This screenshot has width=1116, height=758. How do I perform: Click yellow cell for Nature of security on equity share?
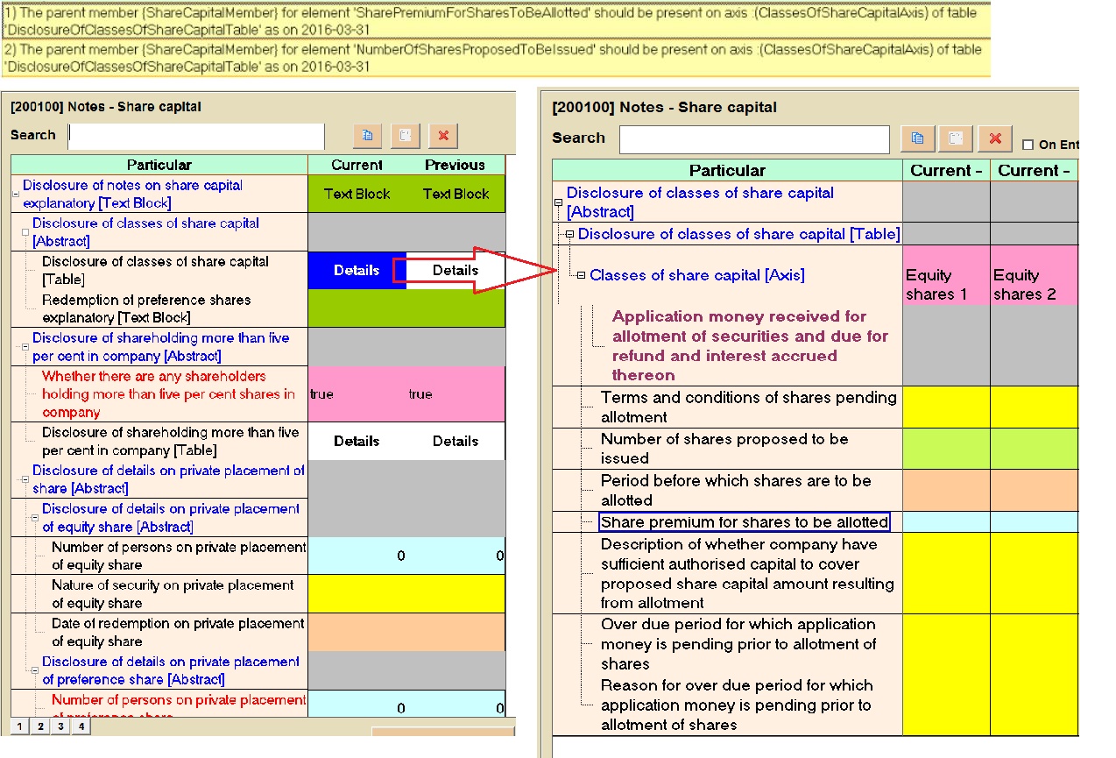tap(406, 593)
